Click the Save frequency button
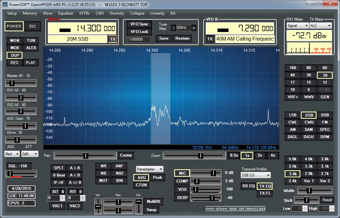Screen dimensions: 340x218 pyautogui.click(x=164, y=39)
